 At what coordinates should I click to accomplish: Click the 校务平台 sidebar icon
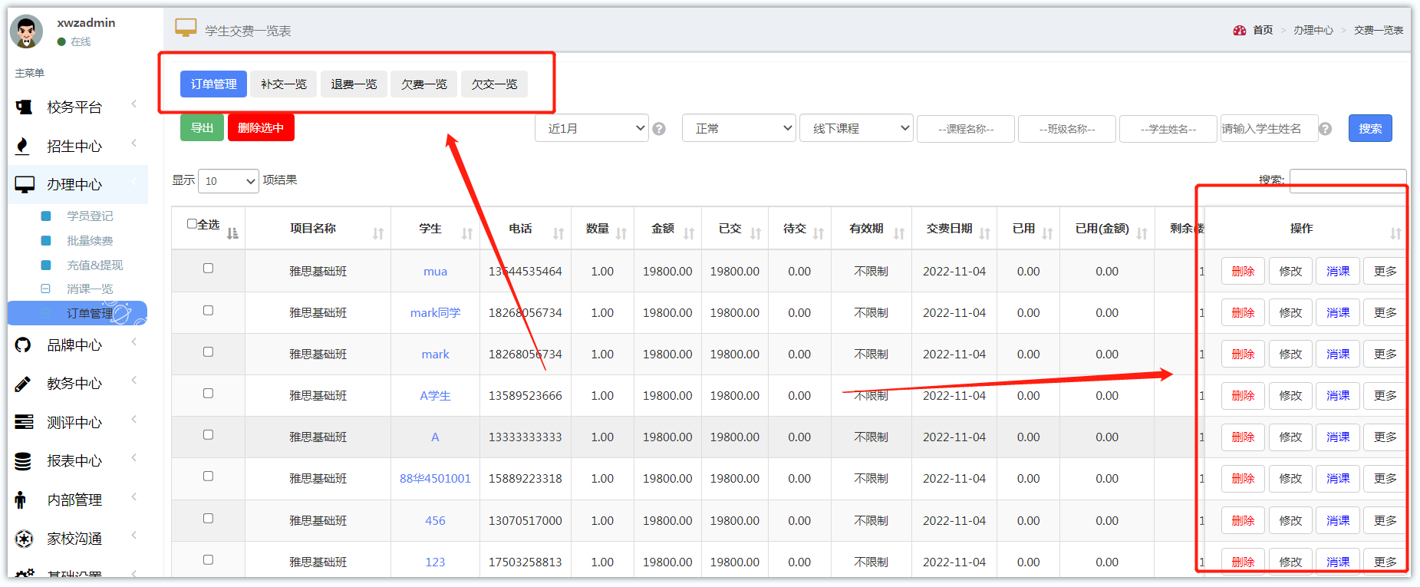[24, 107]
